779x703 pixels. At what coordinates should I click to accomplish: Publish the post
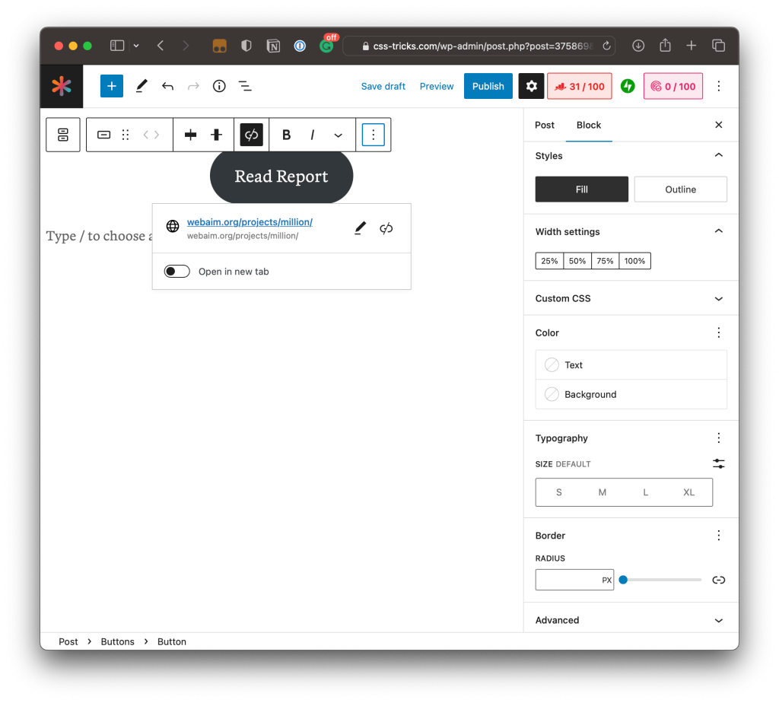[488, 86]
